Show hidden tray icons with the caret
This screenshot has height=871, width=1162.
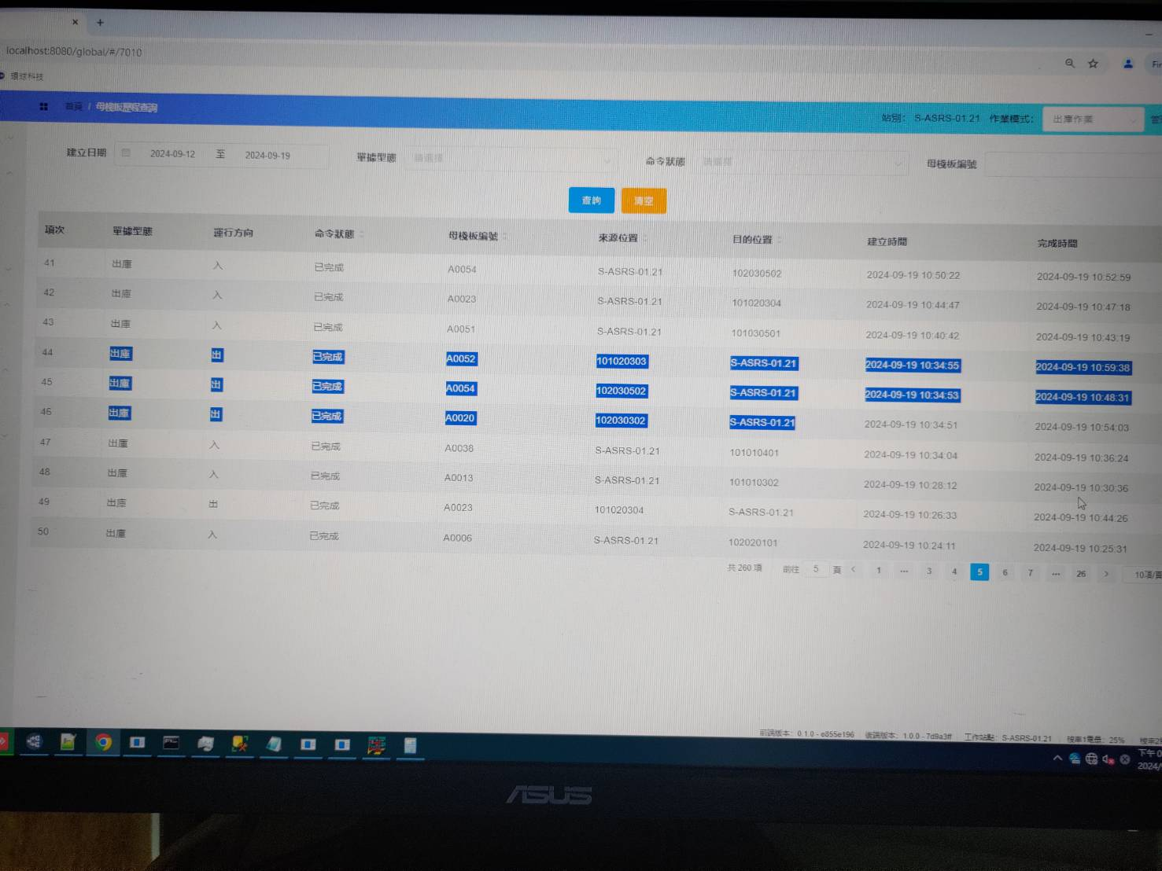[1057, 758]
